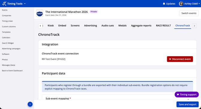
Task: Click the RR Test Event [91632] text
Action: 54,59
